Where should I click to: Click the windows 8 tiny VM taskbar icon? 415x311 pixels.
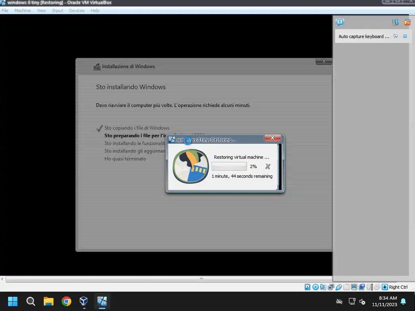[102, 301]
